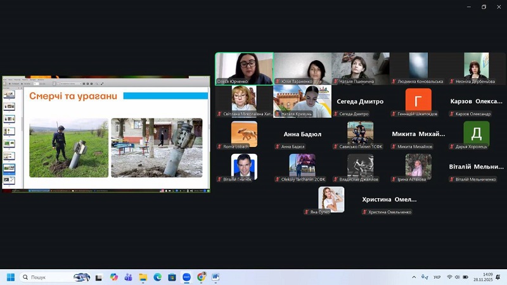Launch Microsoft Edge from the taskbar
The height and width of the screenshot is (285, 507).
157,277
